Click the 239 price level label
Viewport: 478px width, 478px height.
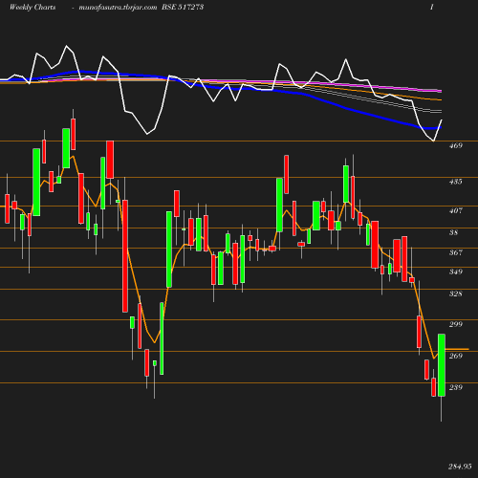click(x=455, y=387)
